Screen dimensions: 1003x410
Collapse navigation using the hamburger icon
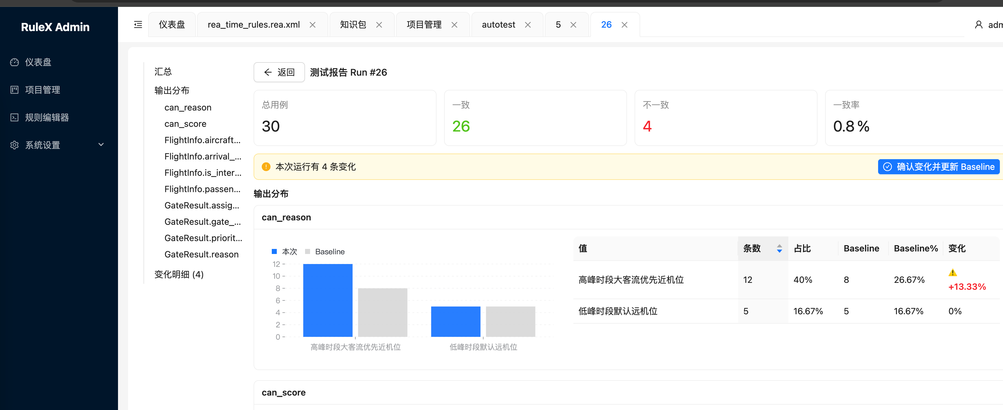138,24
